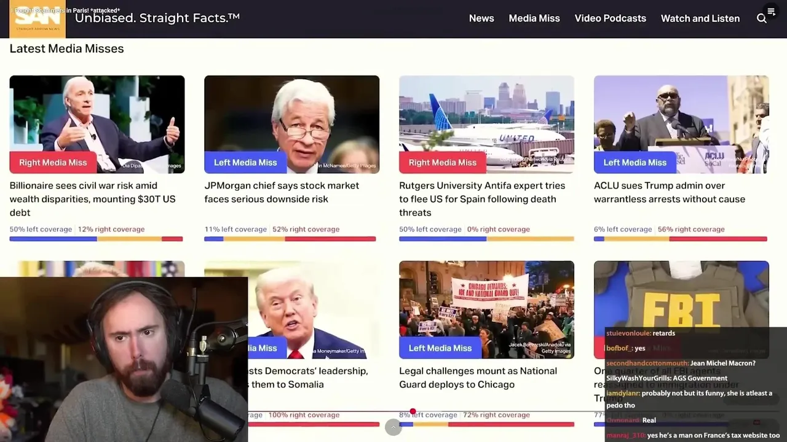Click the SAN Straight Arrow News logo
Viewport: 787px width, 442px height.
[37, 19]
